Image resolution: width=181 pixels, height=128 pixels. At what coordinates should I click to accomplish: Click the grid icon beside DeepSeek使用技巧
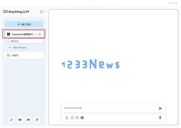[x=8, y=34]
